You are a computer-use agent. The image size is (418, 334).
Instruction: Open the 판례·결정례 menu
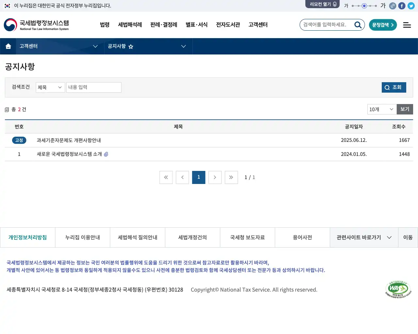pos(164,25)
